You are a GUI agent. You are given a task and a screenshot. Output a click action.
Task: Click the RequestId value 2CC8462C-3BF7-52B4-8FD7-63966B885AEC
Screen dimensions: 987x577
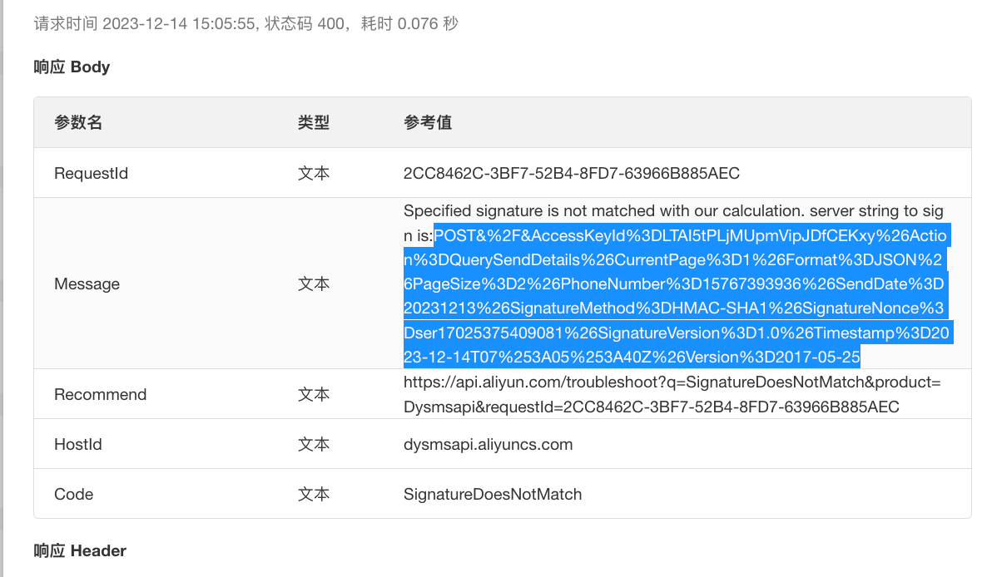click(571, 174)
